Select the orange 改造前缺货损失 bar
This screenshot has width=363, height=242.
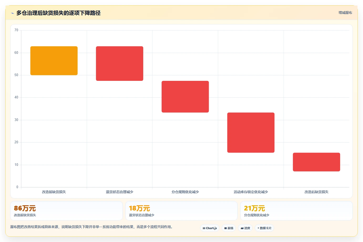tap(54, 61)
